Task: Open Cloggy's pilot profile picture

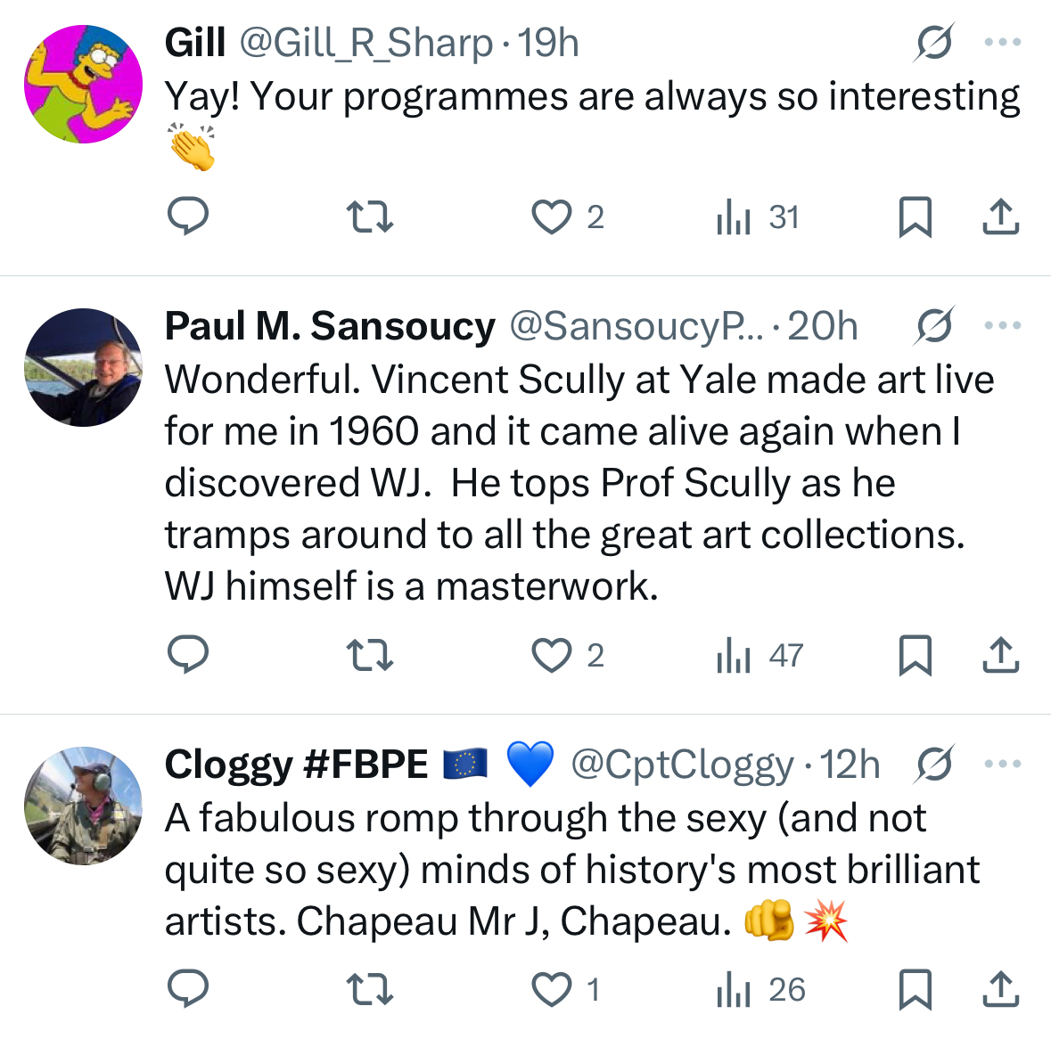Action: click(x=83, y=806)
